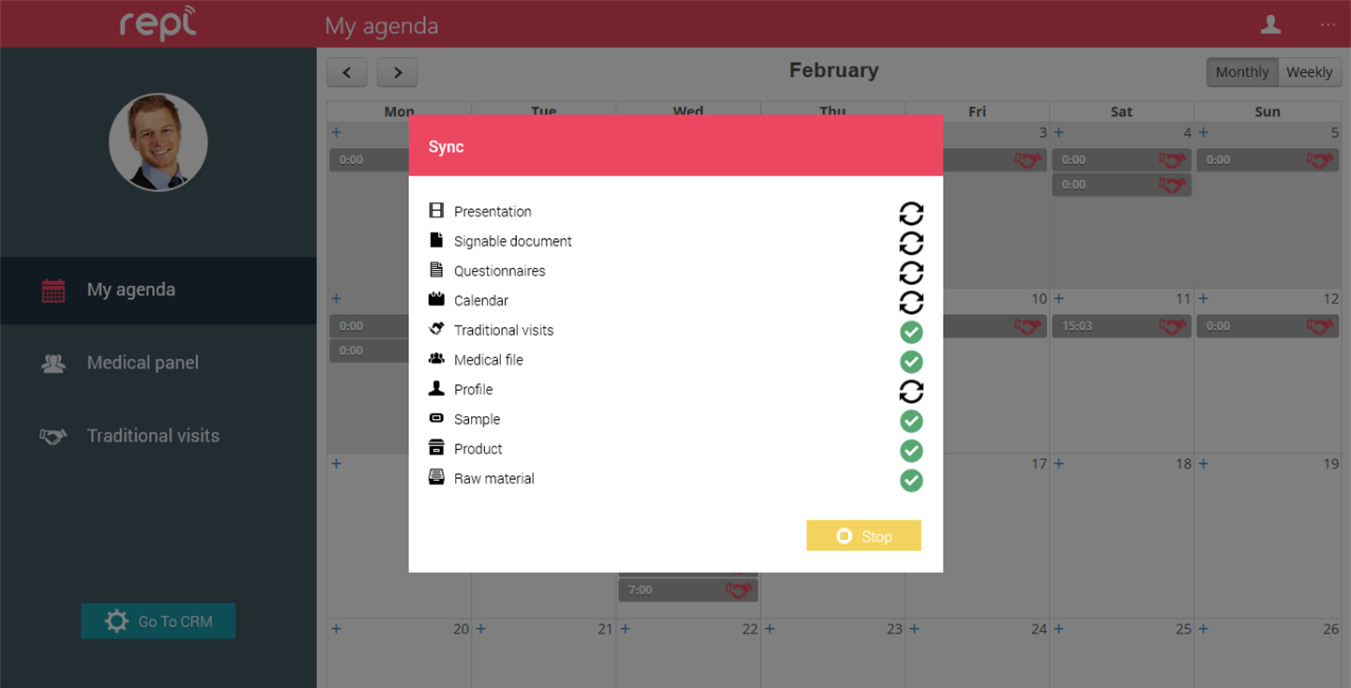Stop the sync process
1351x688 pixels.
863,536
